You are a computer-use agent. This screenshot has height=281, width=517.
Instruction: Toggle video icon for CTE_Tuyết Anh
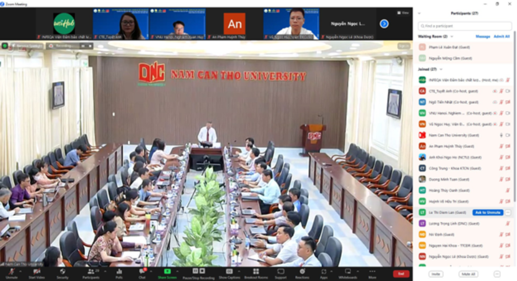[508, 91]
